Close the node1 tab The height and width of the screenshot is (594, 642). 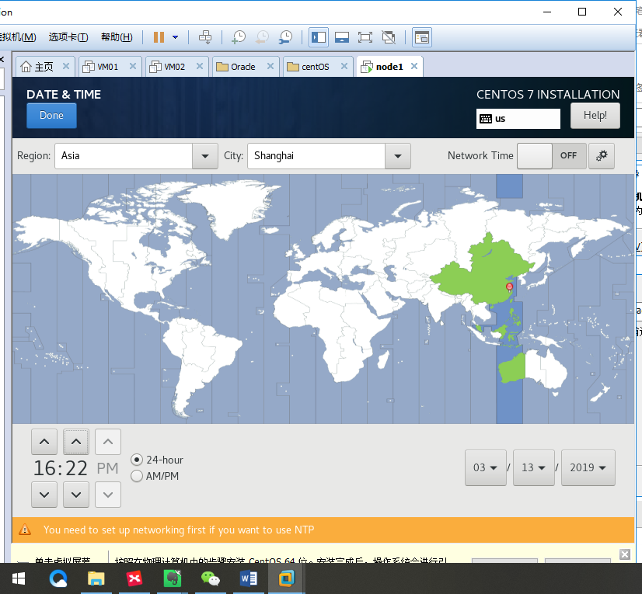(414, 66)
